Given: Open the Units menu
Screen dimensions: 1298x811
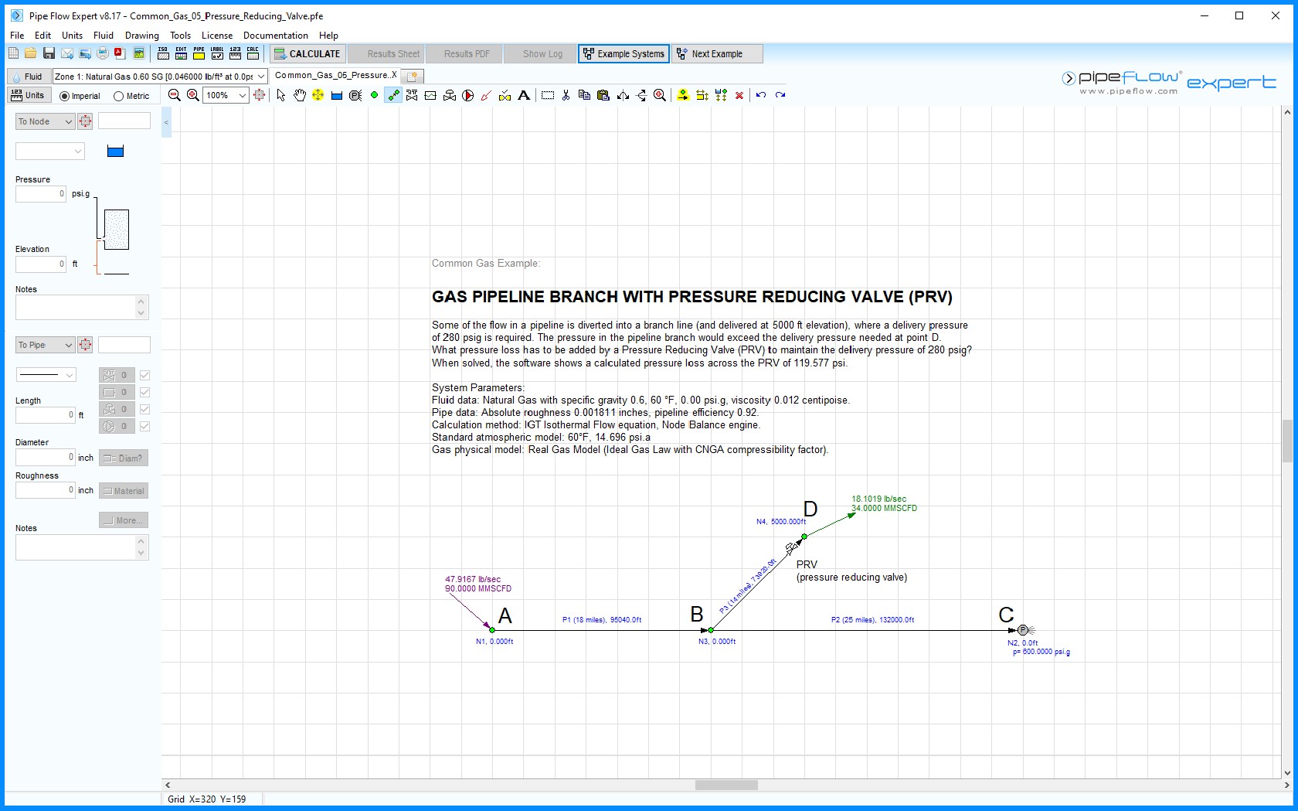Looking at the screenshot, I should pos(72,36).
